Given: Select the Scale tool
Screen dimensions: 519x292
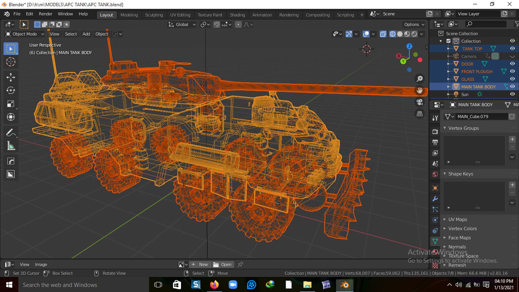Looking at the screenshot, I should click(x=11, y=104).
